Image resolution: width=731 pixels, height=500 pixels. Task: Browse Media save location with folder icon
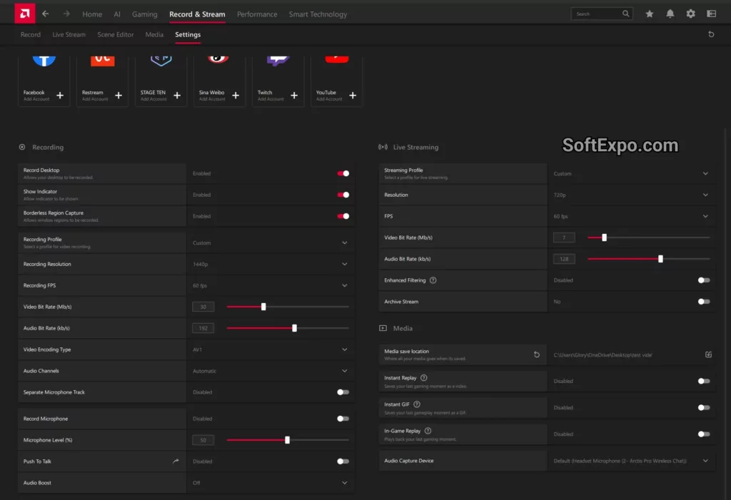(707, 354)
